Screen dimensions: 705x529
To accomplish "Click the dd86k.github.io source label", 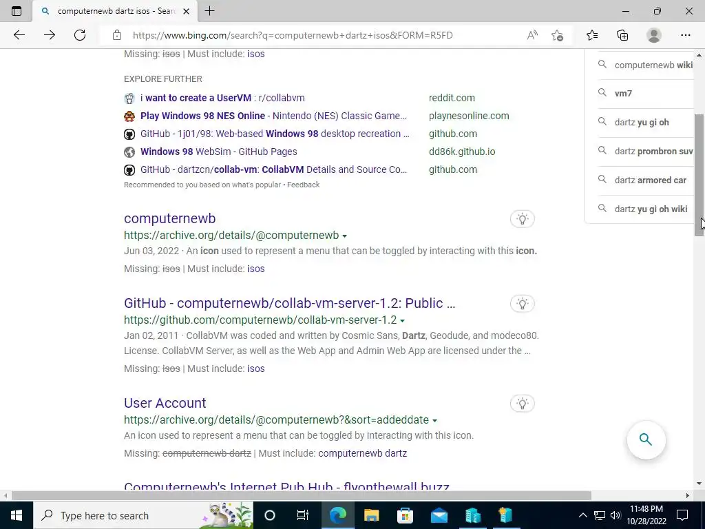I will tap(462, 152).
